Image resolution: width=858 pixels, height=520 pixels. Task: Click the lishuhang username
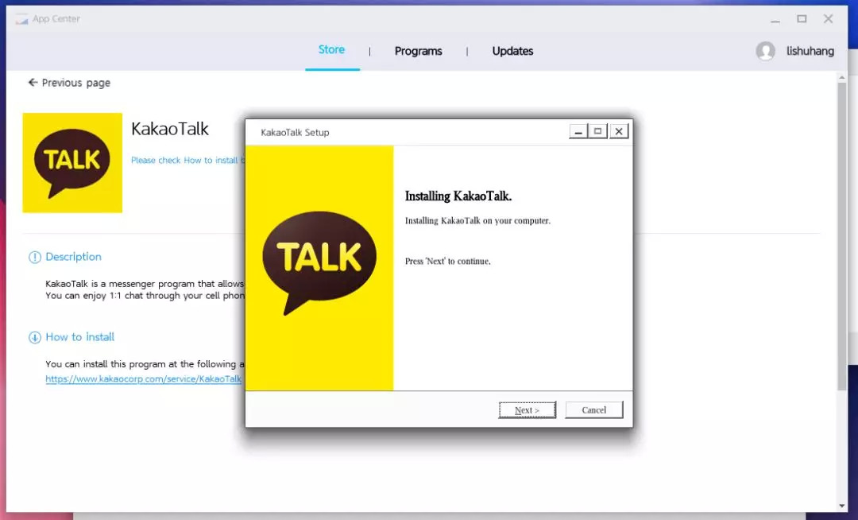tap(810, 51)
